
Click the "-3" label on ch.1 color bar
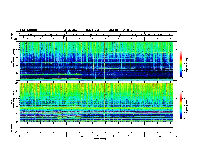[184, 50]
